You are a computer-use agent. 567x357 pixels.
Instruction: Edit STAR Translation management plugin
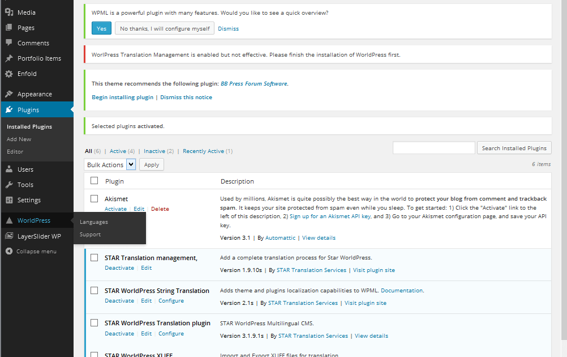147,268
